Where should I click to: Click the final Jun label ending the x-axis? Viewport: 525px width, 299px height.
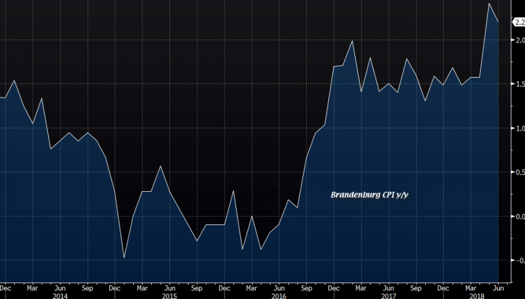(499, 288)
